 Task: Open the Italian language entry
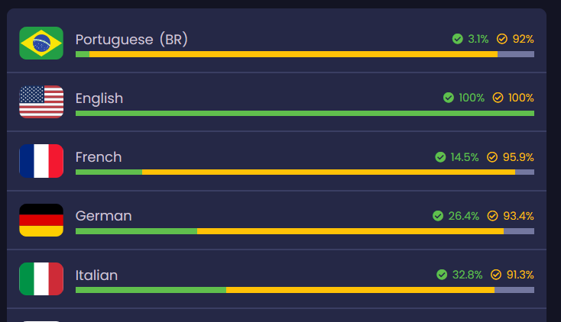pyautogui.click(x=96, y=275)
